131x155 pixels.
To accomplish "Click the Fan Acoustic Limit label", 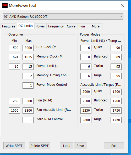I will [x=54, y=110].
